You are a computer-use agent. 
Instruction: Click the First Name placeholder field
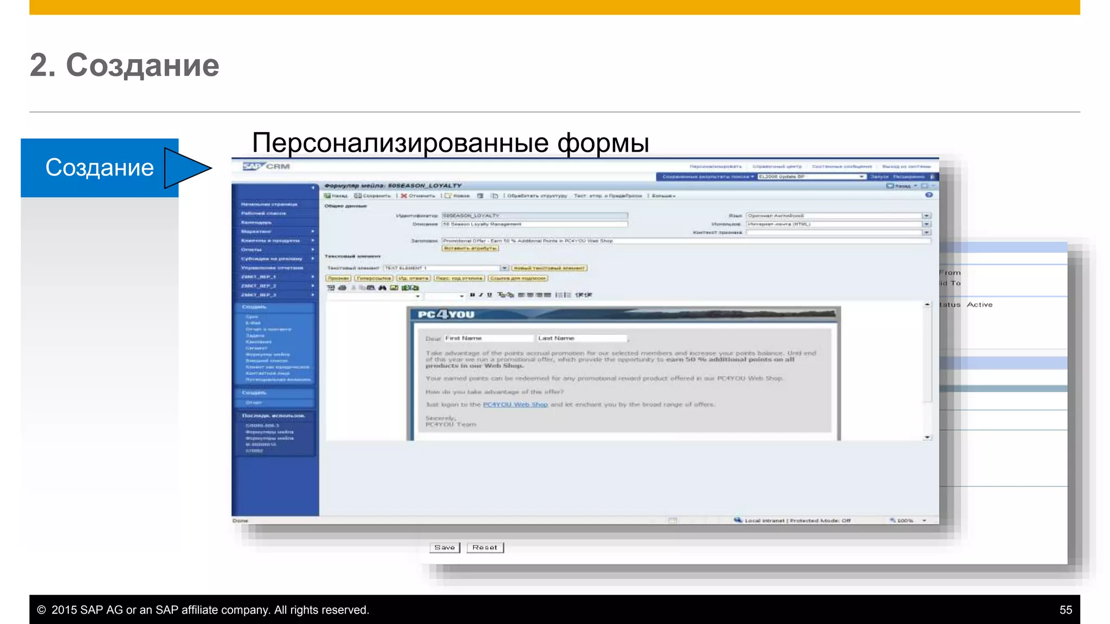489,338
